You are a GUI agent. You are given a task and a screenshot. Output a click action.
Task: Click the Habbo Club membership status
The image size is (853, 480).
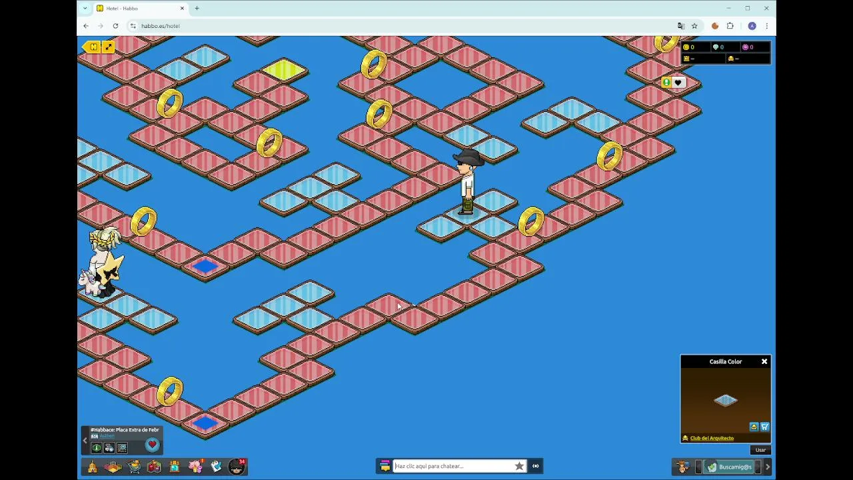click(703, 59)
